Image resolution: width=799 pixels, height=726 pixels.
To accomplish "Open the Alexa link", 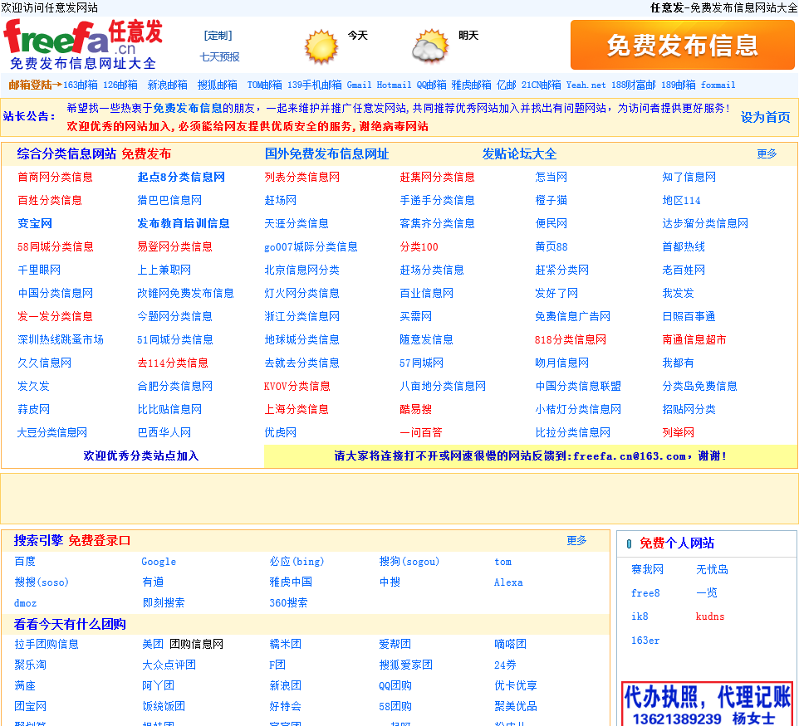I will coord(508,582).
